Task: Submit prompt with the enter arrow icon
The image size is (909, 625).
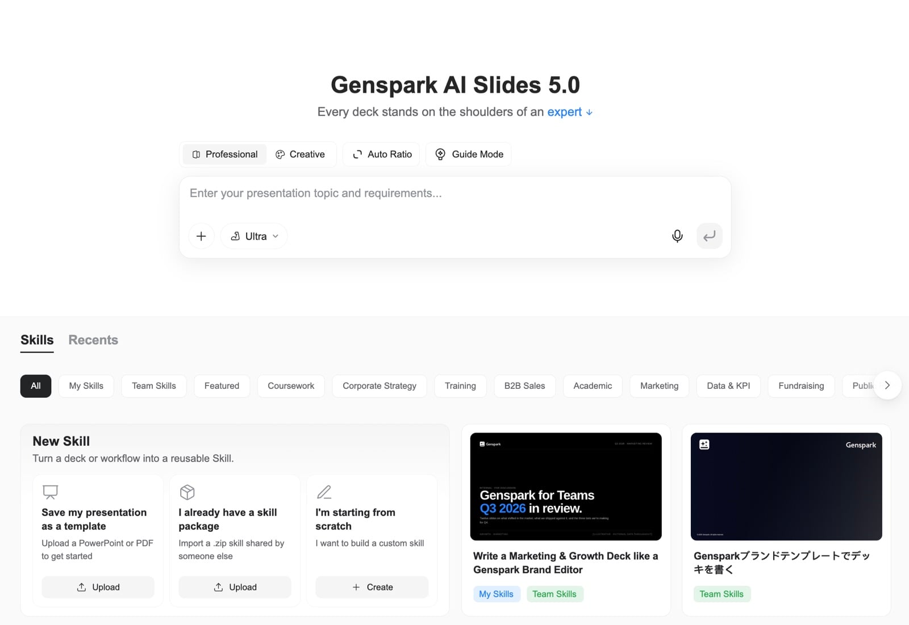Action: [x=710, y=236]
